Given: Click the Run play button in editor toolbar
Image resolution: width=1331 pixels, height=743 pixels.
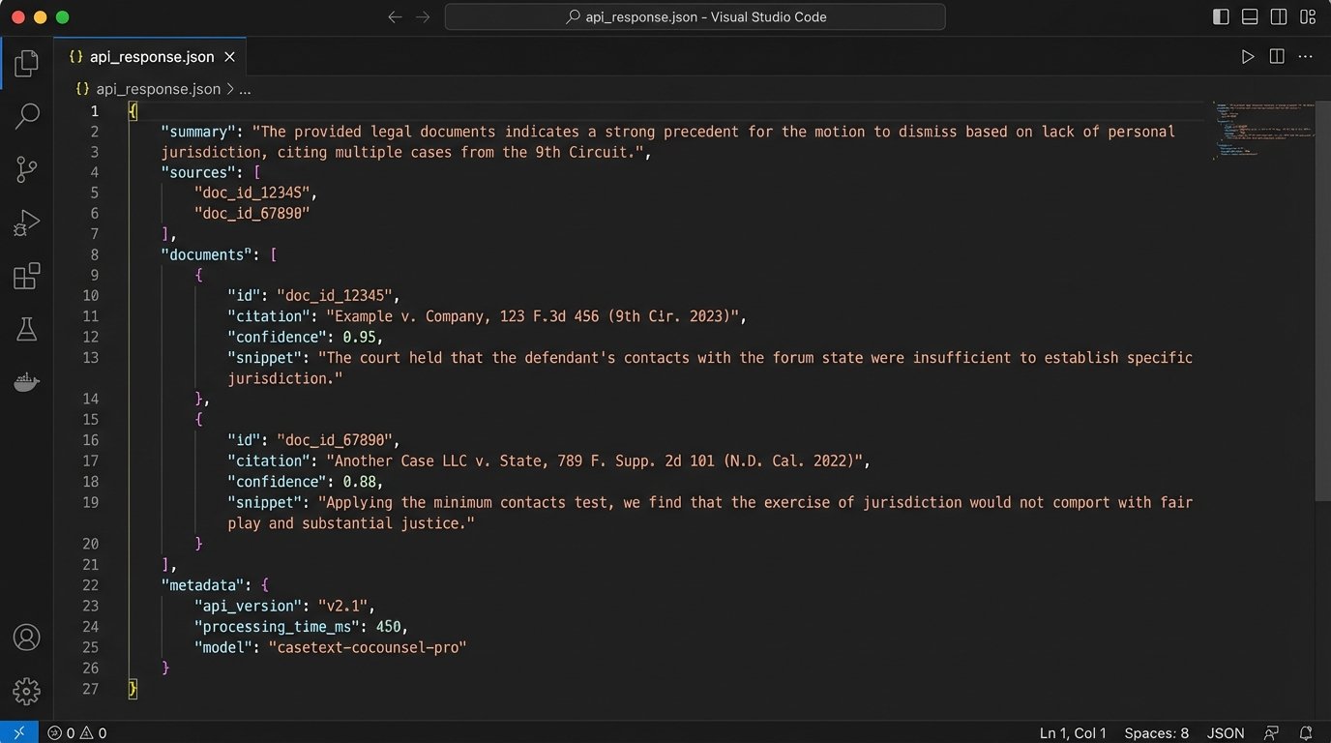Looking at the screenshot, I should [1248, 57].
